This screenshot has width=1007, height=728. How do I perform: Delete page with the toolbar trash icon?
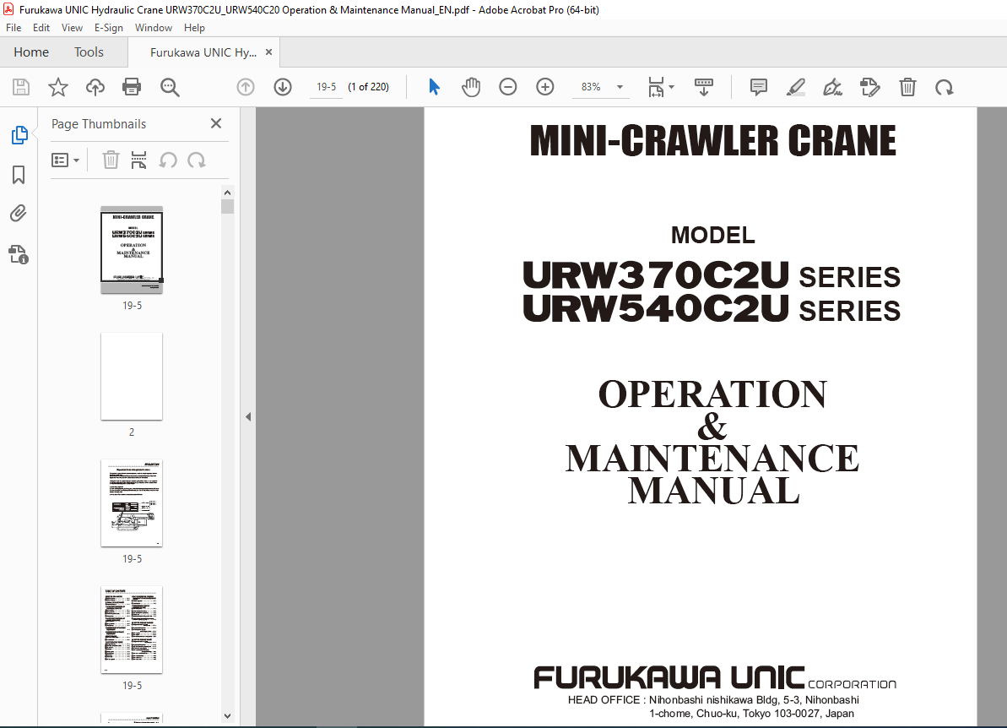pos(907,87)
